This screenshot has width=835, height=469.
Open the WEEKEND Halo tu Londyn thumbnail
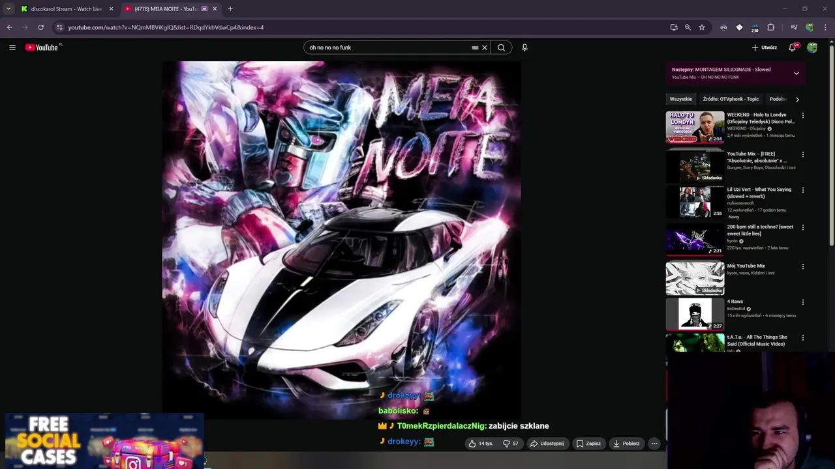coord(695,127)
